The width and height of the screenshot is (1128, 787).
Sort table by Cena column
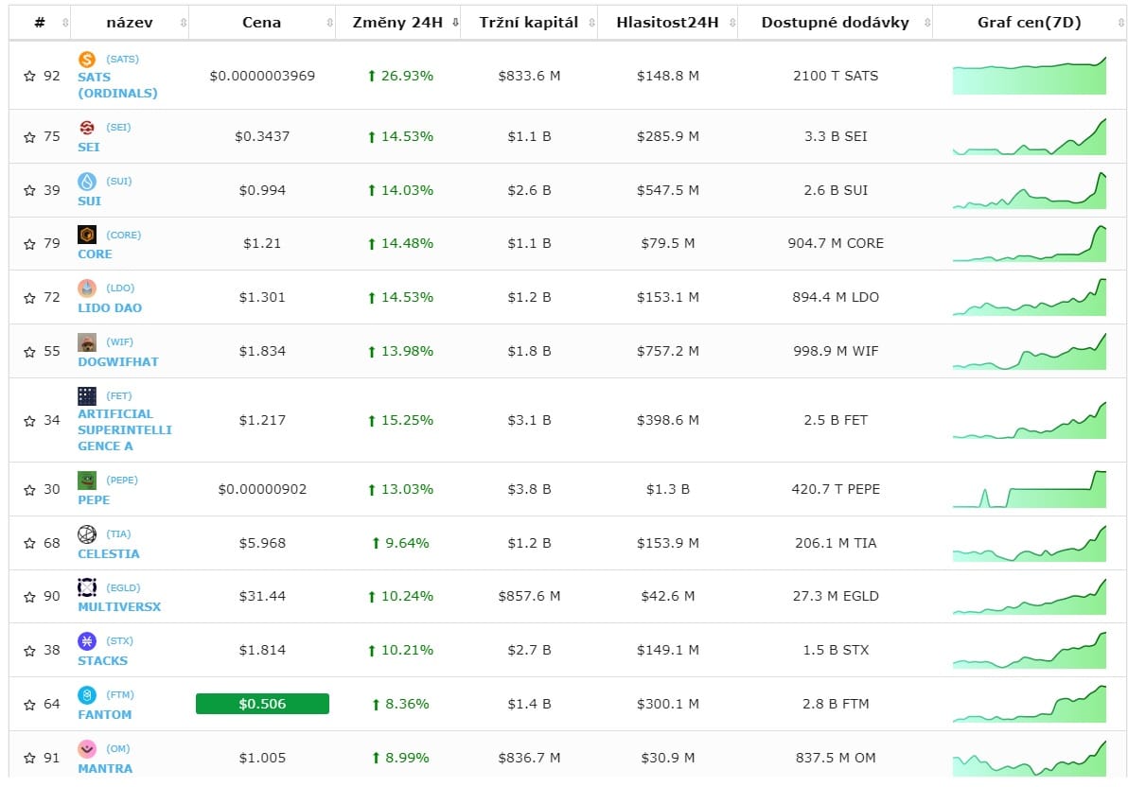click(262, 23)
